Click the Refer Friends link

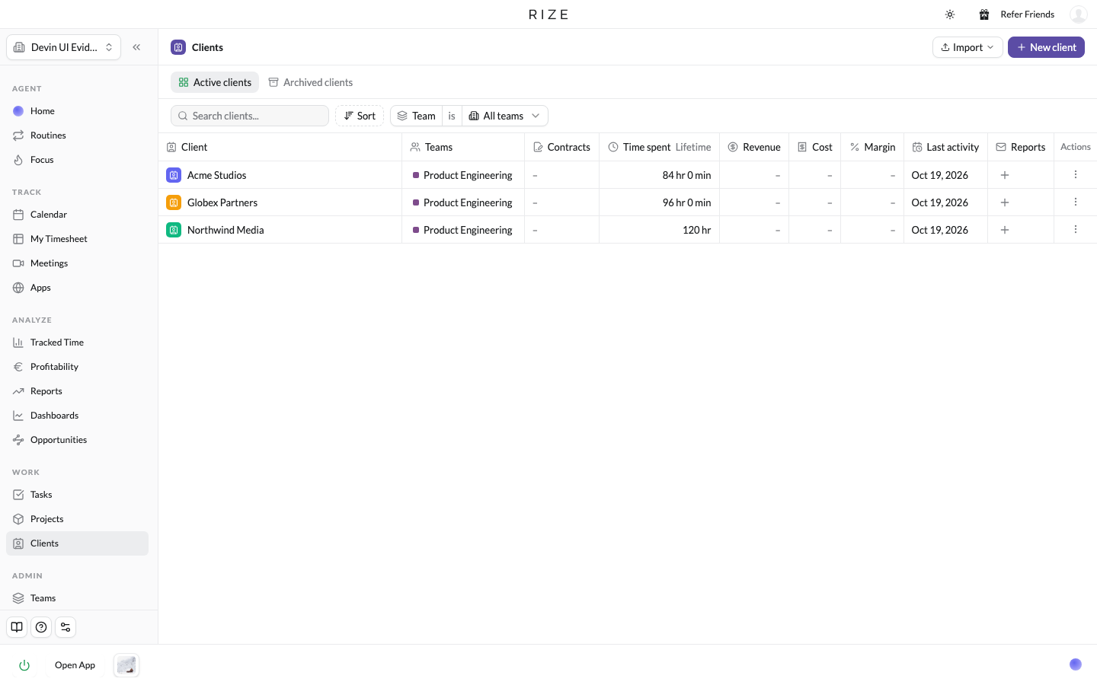(1027, 14)
